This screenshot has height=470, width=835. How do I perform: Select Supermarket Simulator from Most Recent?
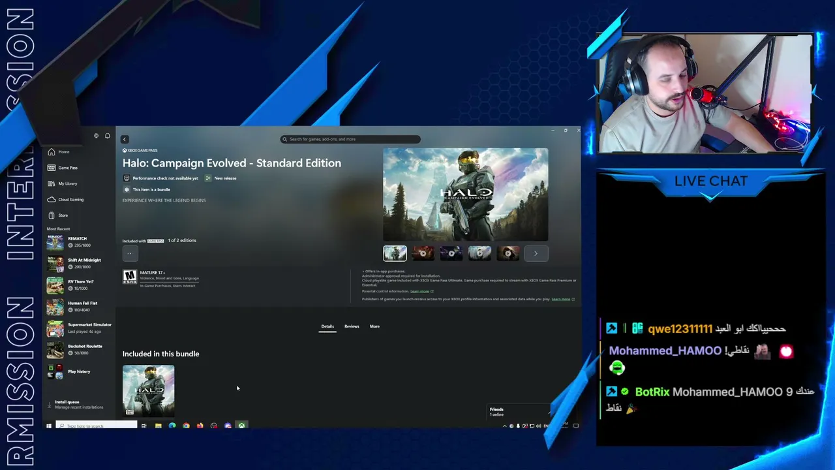78,328
